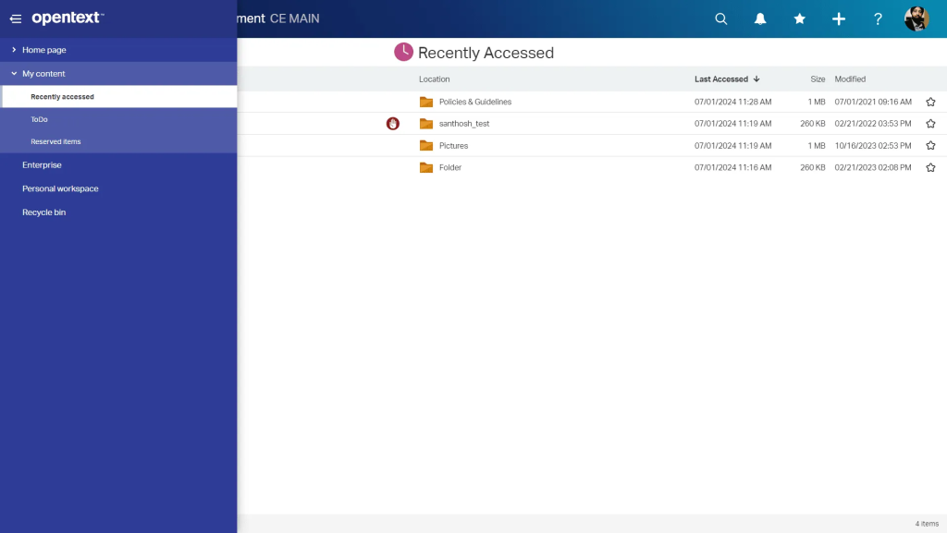Toggle the favorite star for Folder

(930, 167)
